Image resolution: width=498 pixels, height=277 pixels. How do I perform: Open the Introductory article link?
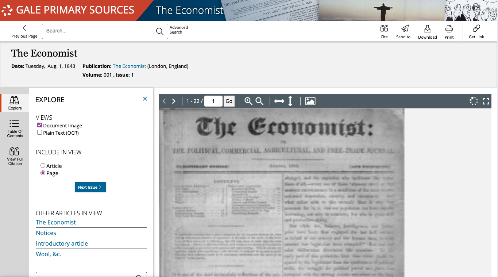pos(62,243)
